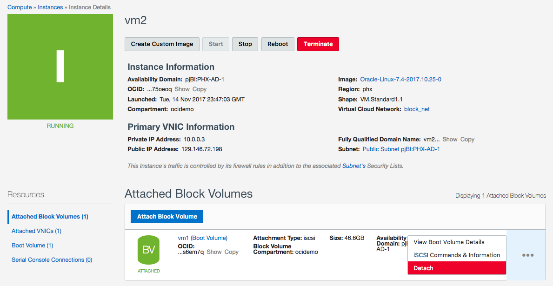Open the Oracle-Linux-7.4 image link

[x=400, y=80]
